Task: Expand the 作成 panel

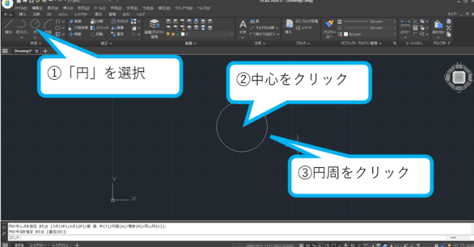Action: tap(36, 43)
